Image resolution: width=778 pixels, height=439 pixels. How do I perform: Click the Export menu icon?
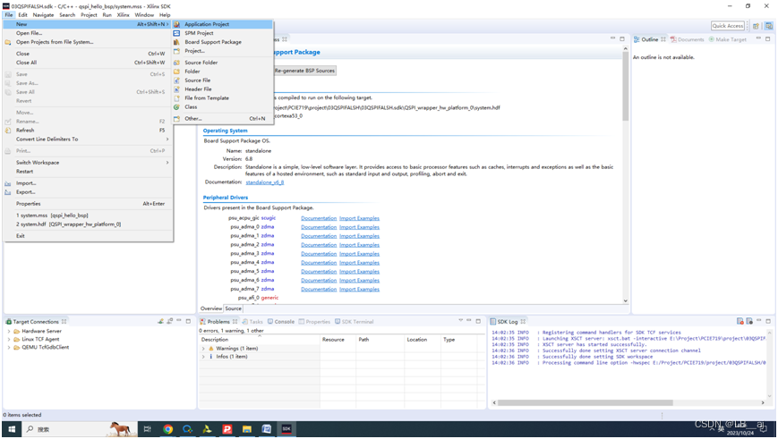coord(8,192)
